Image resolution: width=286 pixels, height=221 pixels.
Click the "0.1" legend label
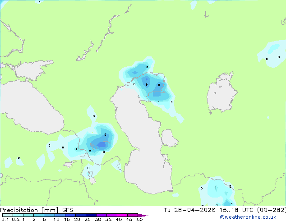click(x=5, y=219)
